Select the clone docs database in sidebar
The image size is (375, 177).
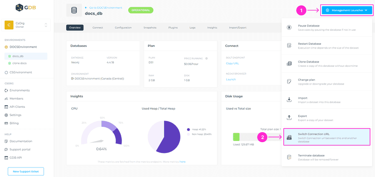point(19,63)
